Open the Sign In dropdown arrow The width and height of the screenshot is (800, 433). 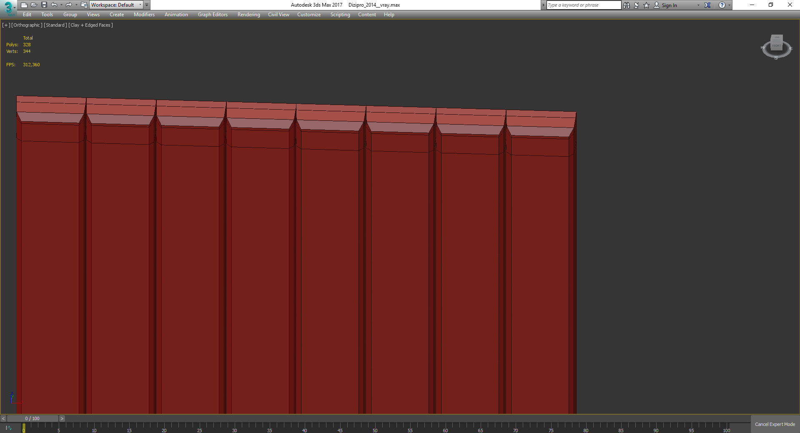coord(698,5)
